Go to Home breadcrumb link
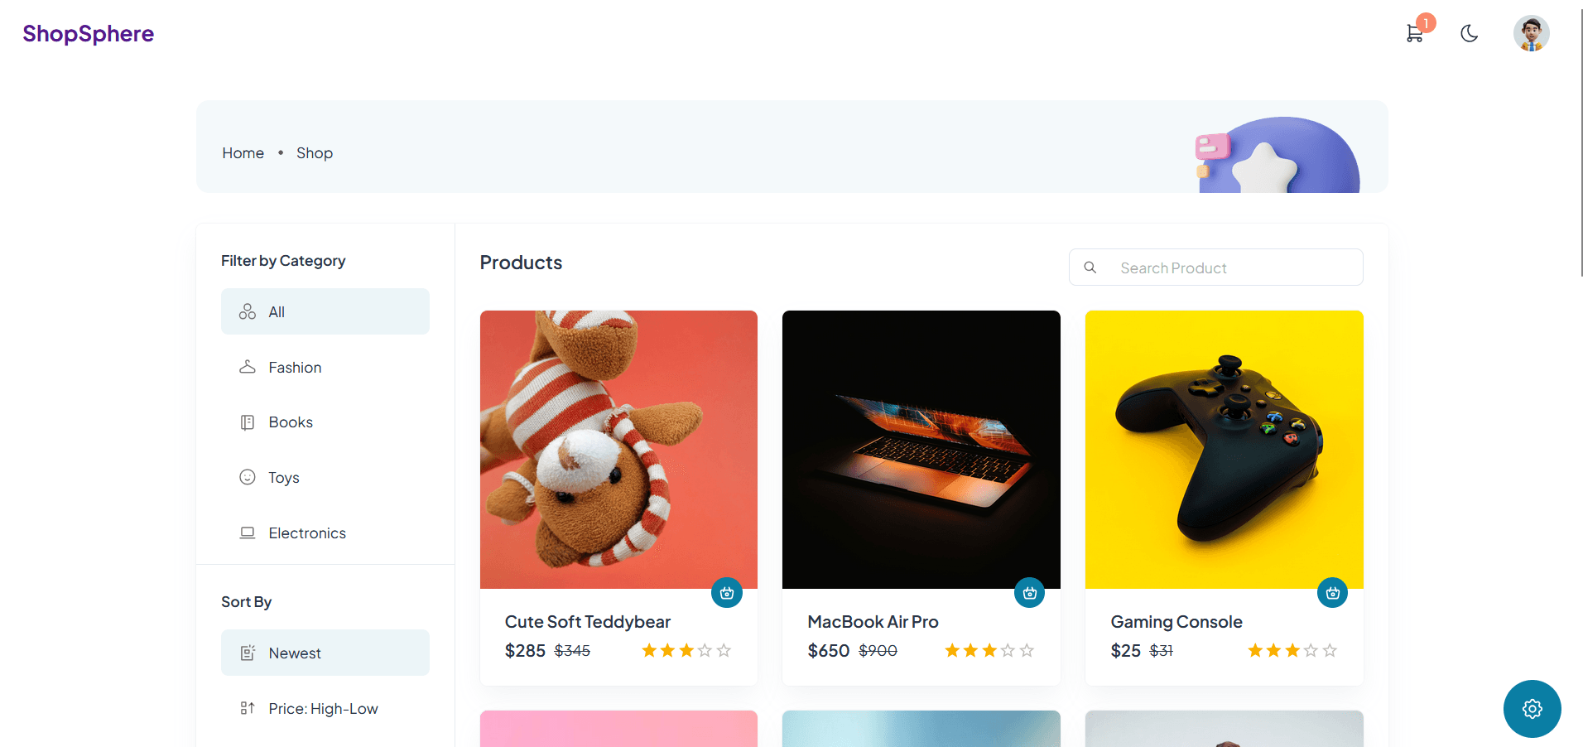The width and height of the screenshot is (1583, 747). (x=243, y=153)
